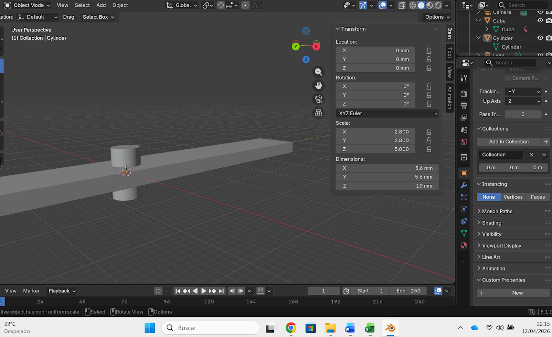Expand the Motion Paths panel

(x=497, y=211)
